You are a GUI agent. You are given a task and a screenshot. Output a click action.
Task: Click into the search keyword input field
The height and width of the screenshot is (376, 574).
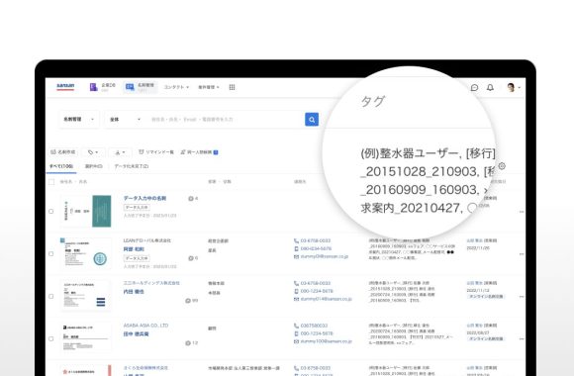coord(225,120)
